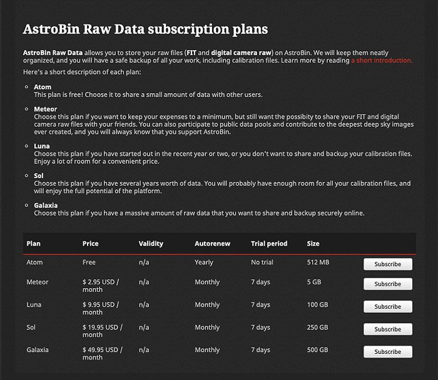This screenshot has height=380, width=438.
Task: Click the Autorenew column header
Action: (x=211, y=243)
